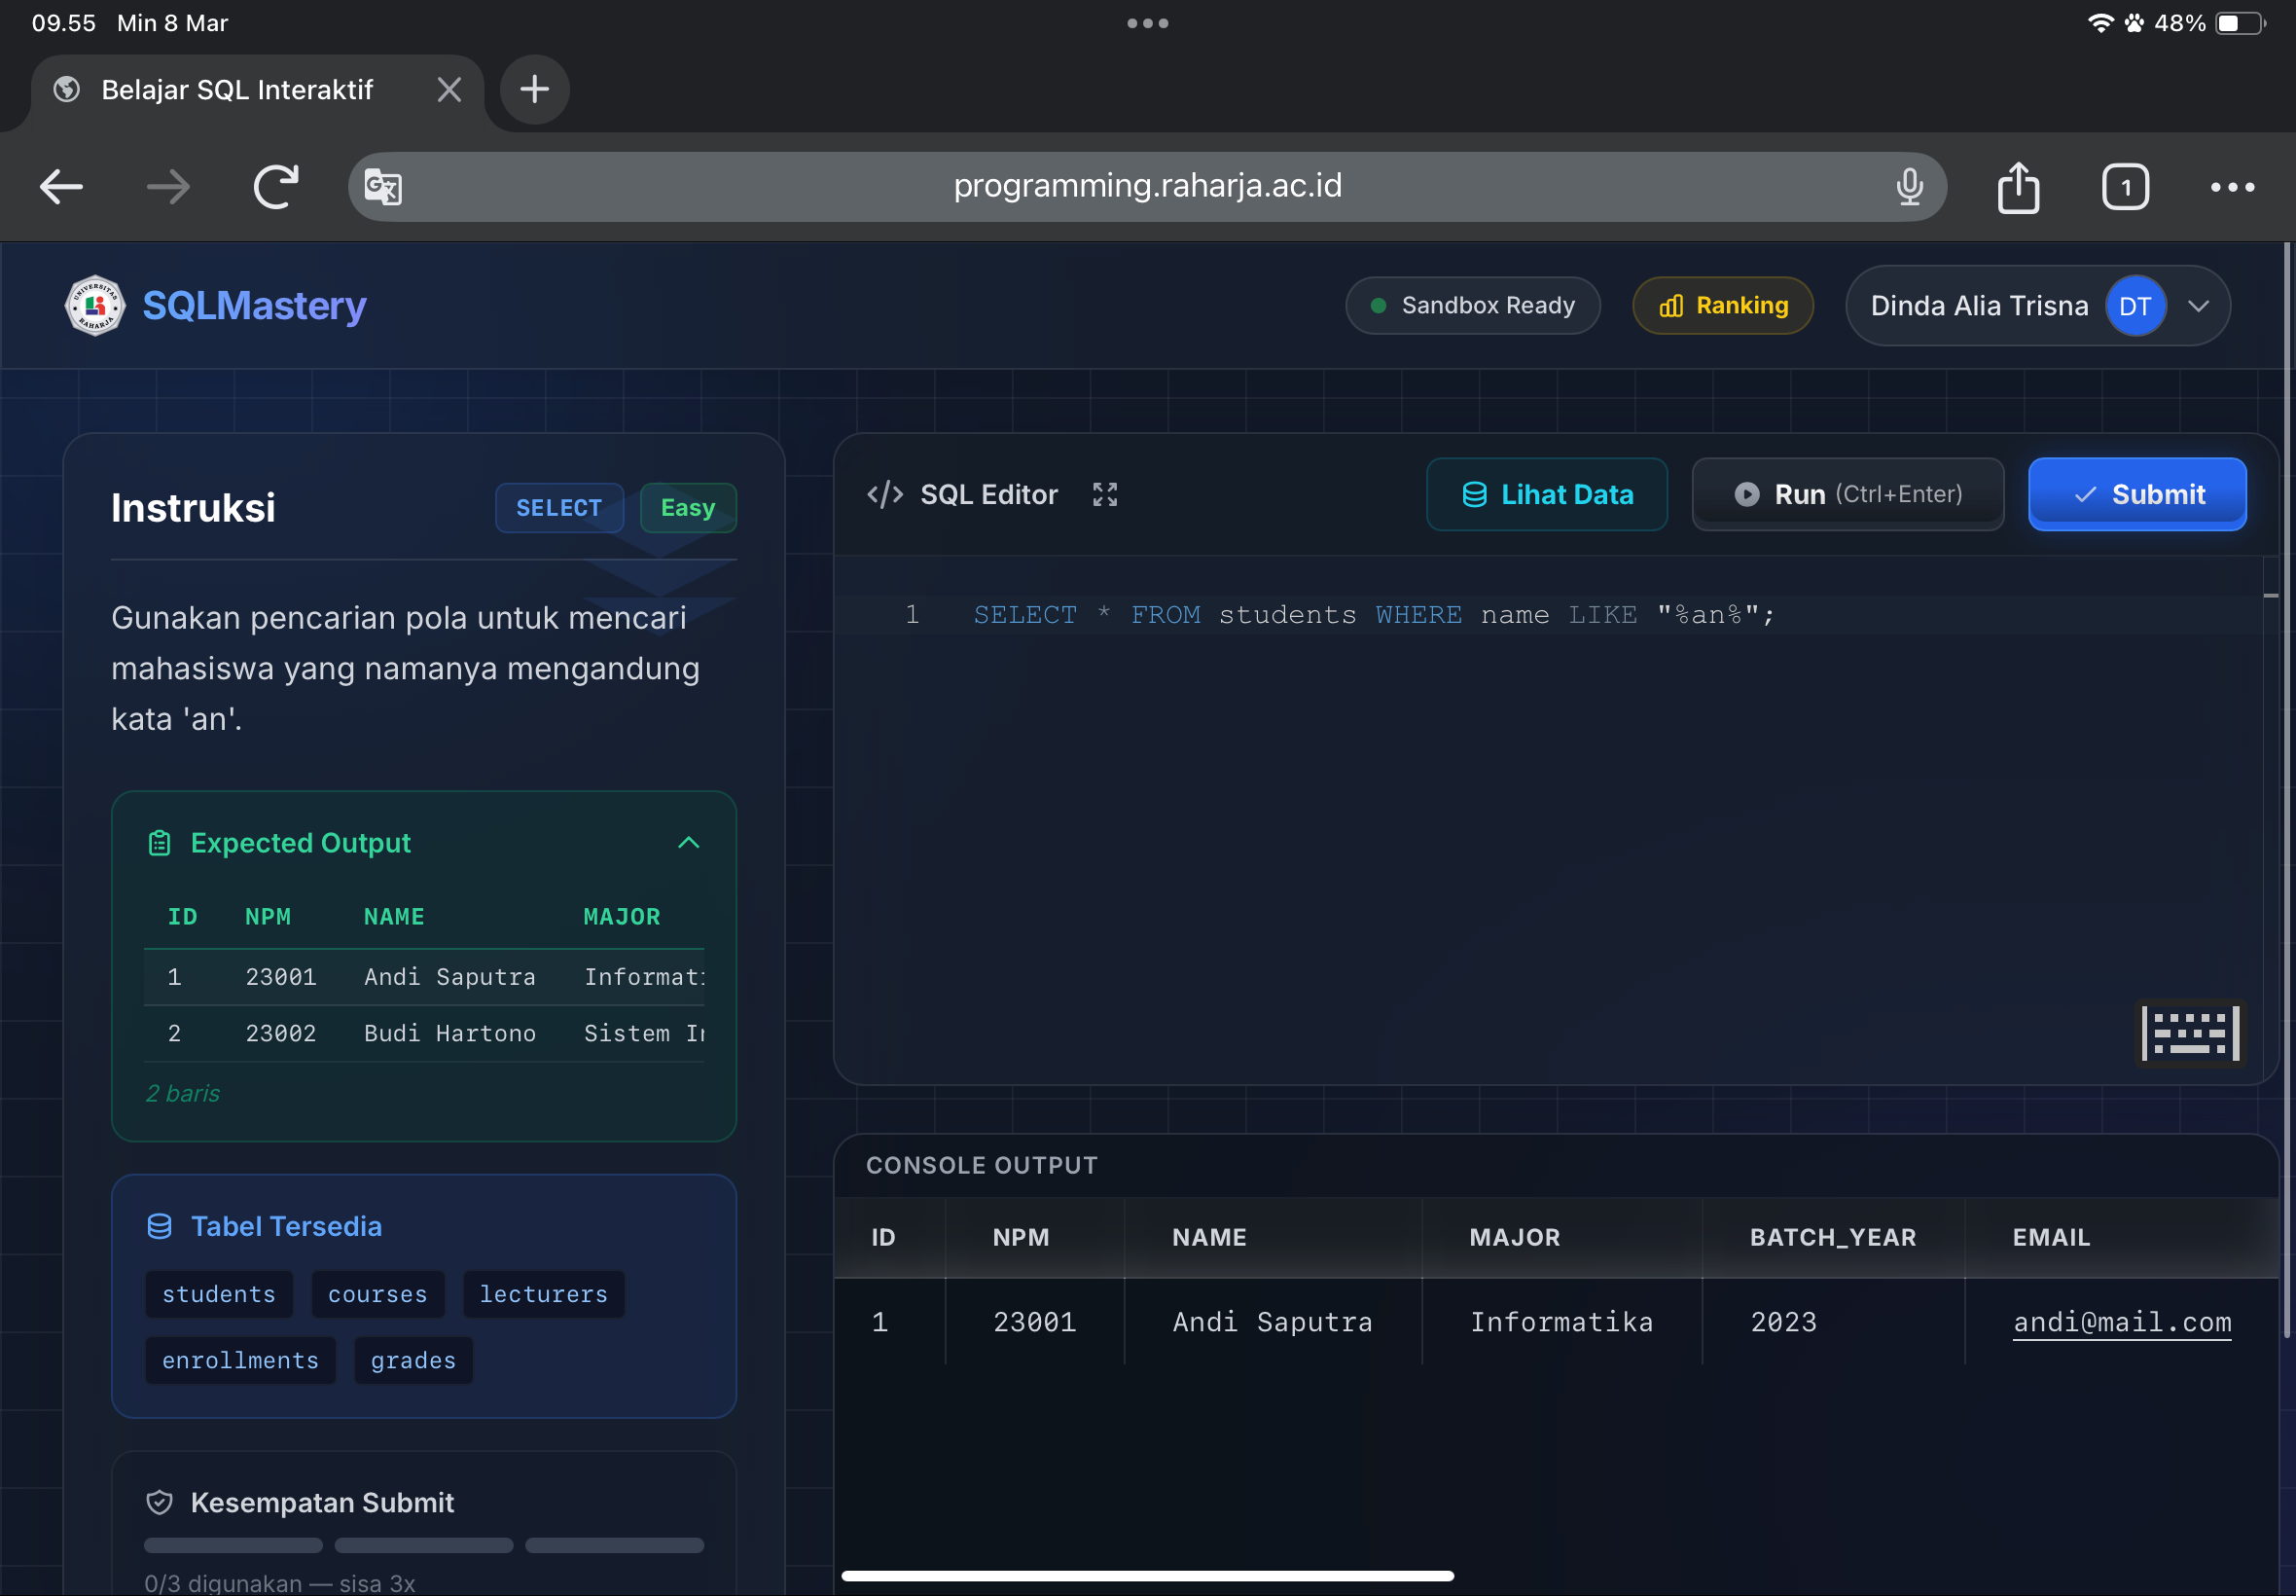The image size is (2296, 1596).
Task: Run the SQL query
Action: tap(1848, 494)
